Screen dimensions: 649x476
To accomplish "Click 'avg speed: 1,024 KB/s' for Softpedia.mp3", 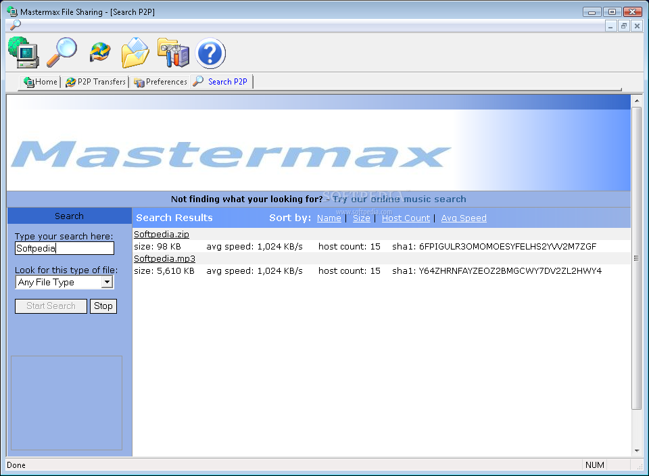I will point(255,271).
